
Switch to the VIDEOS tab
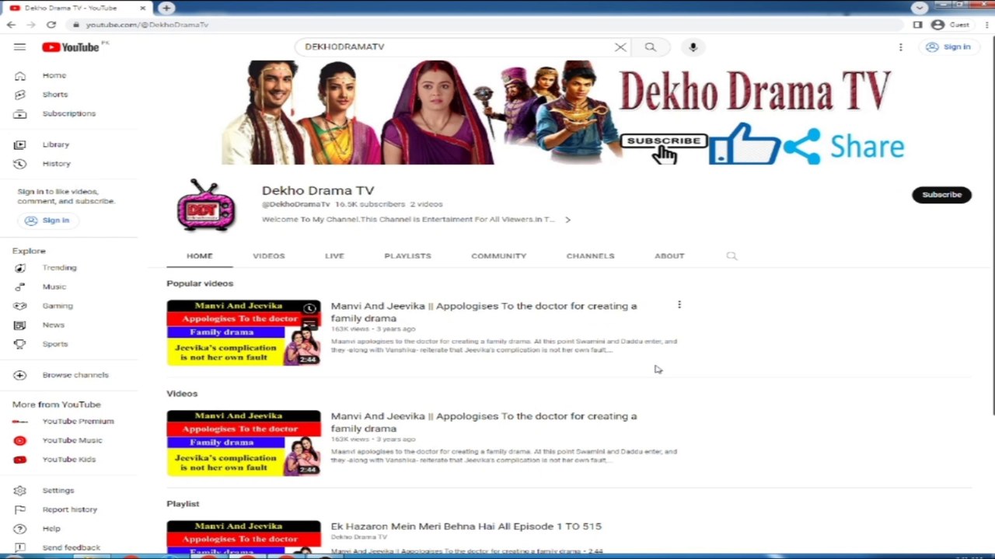pyautogui.click(x=269, y=256)
